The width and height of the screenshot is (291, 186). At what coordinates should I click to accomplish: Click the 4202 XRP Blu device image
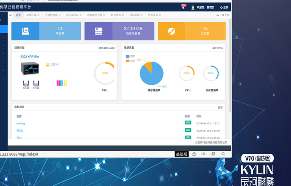click(x=30, y=70)
